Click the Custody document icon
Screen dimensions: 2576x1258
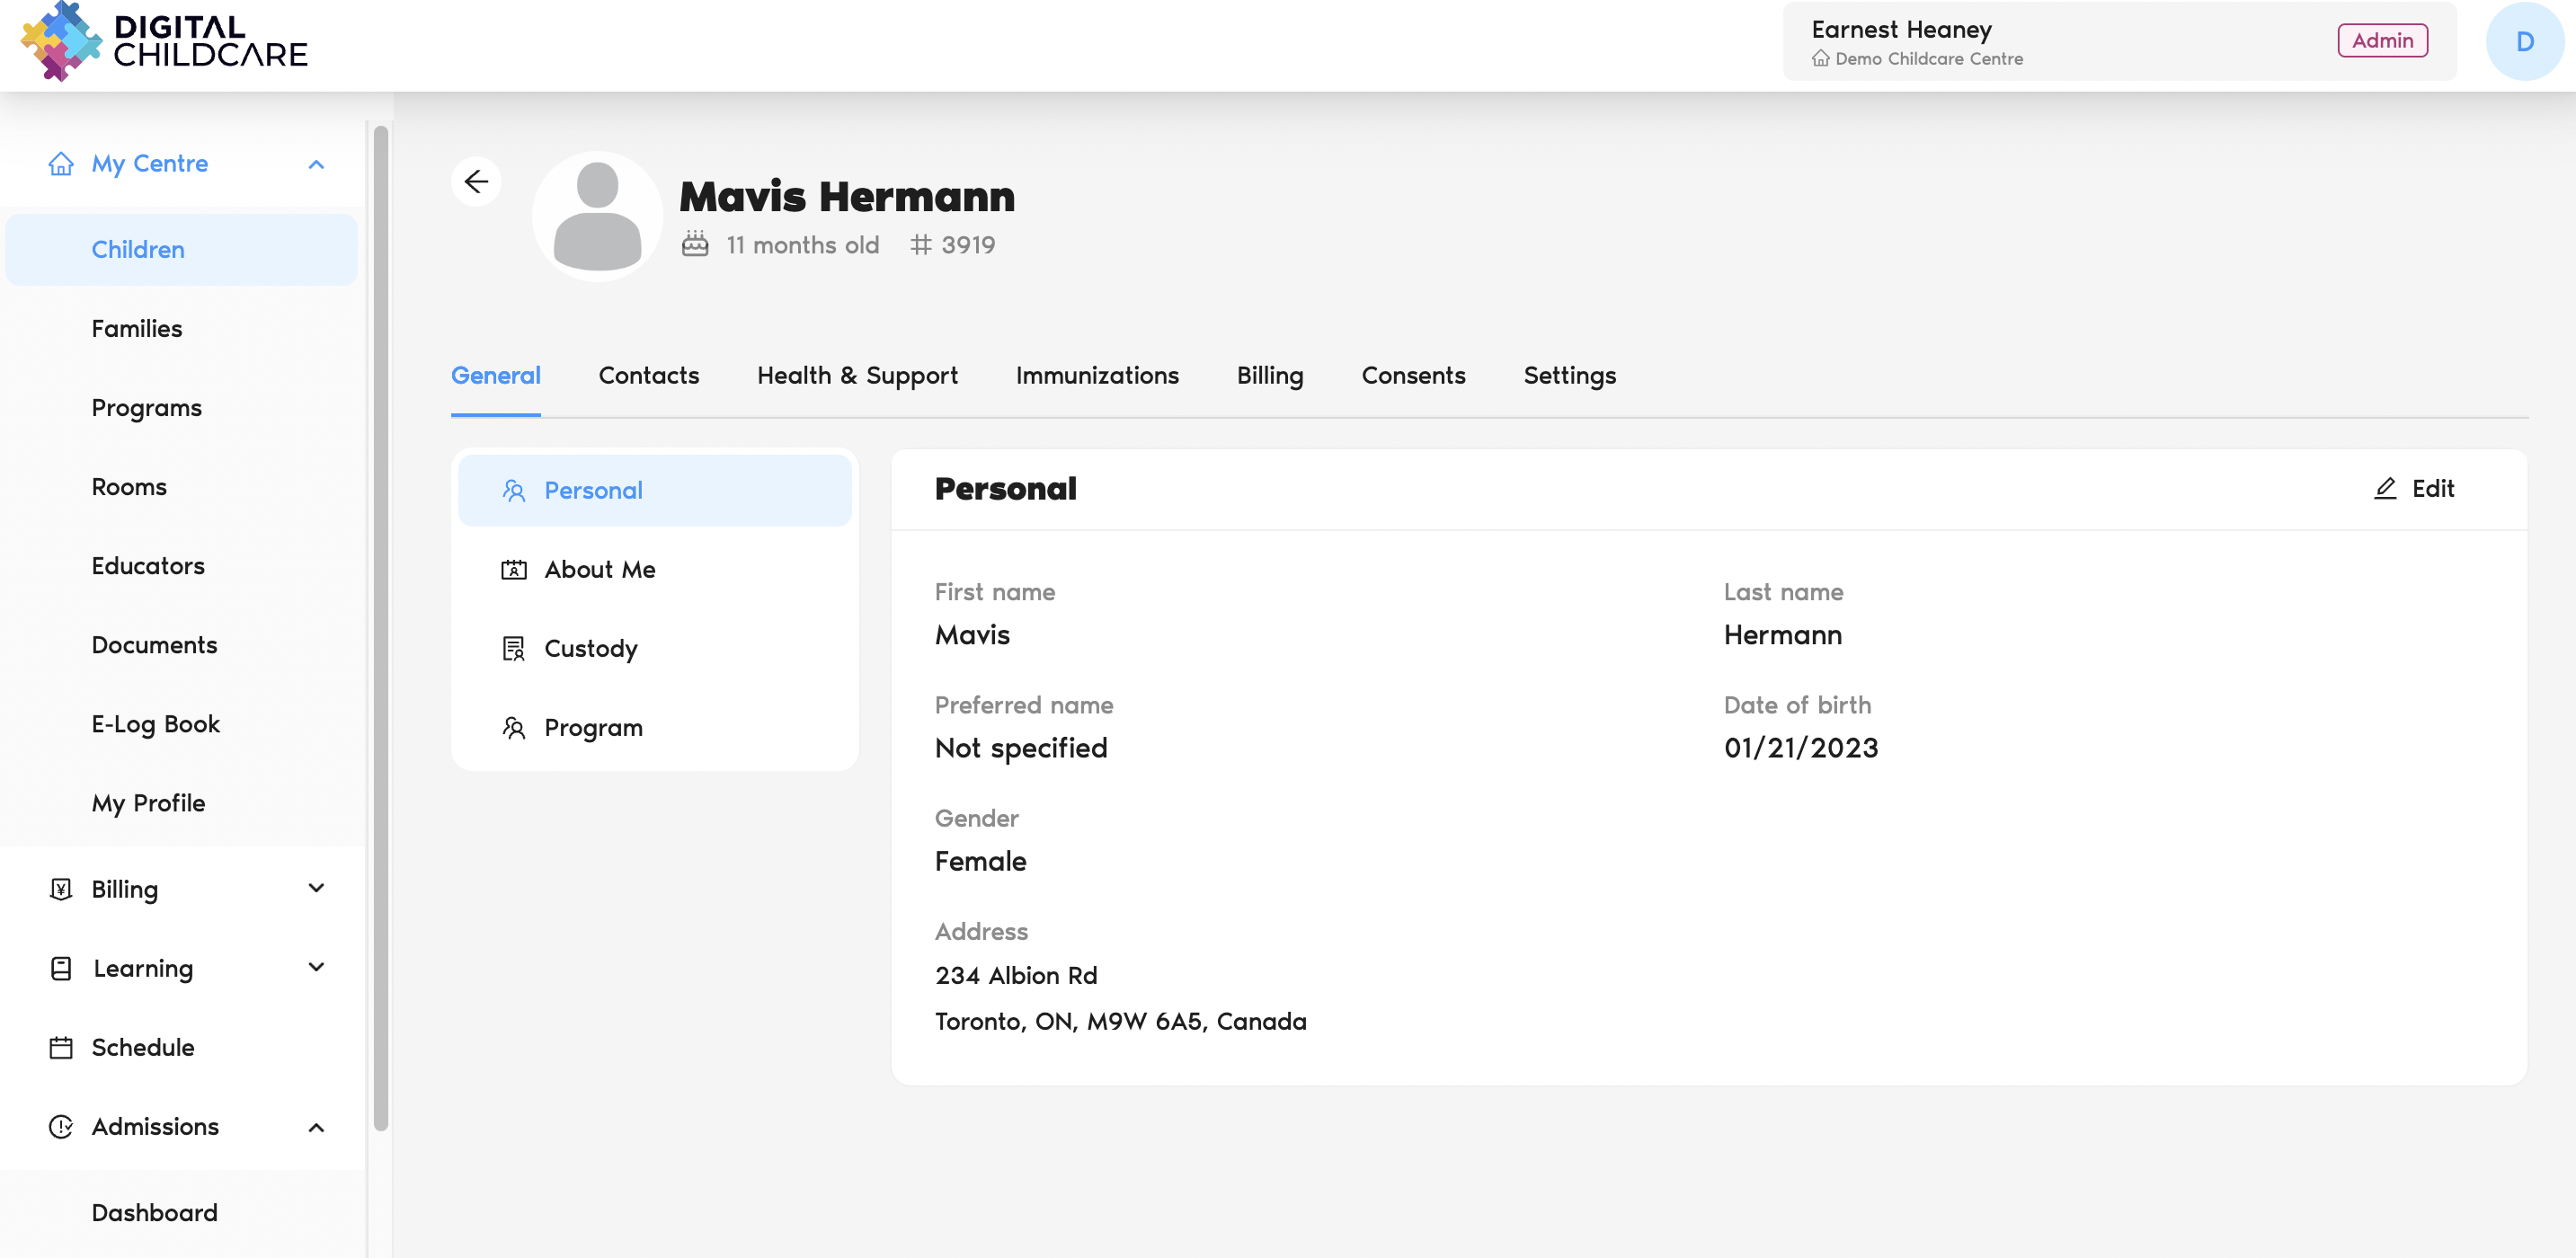coord(513,648)
